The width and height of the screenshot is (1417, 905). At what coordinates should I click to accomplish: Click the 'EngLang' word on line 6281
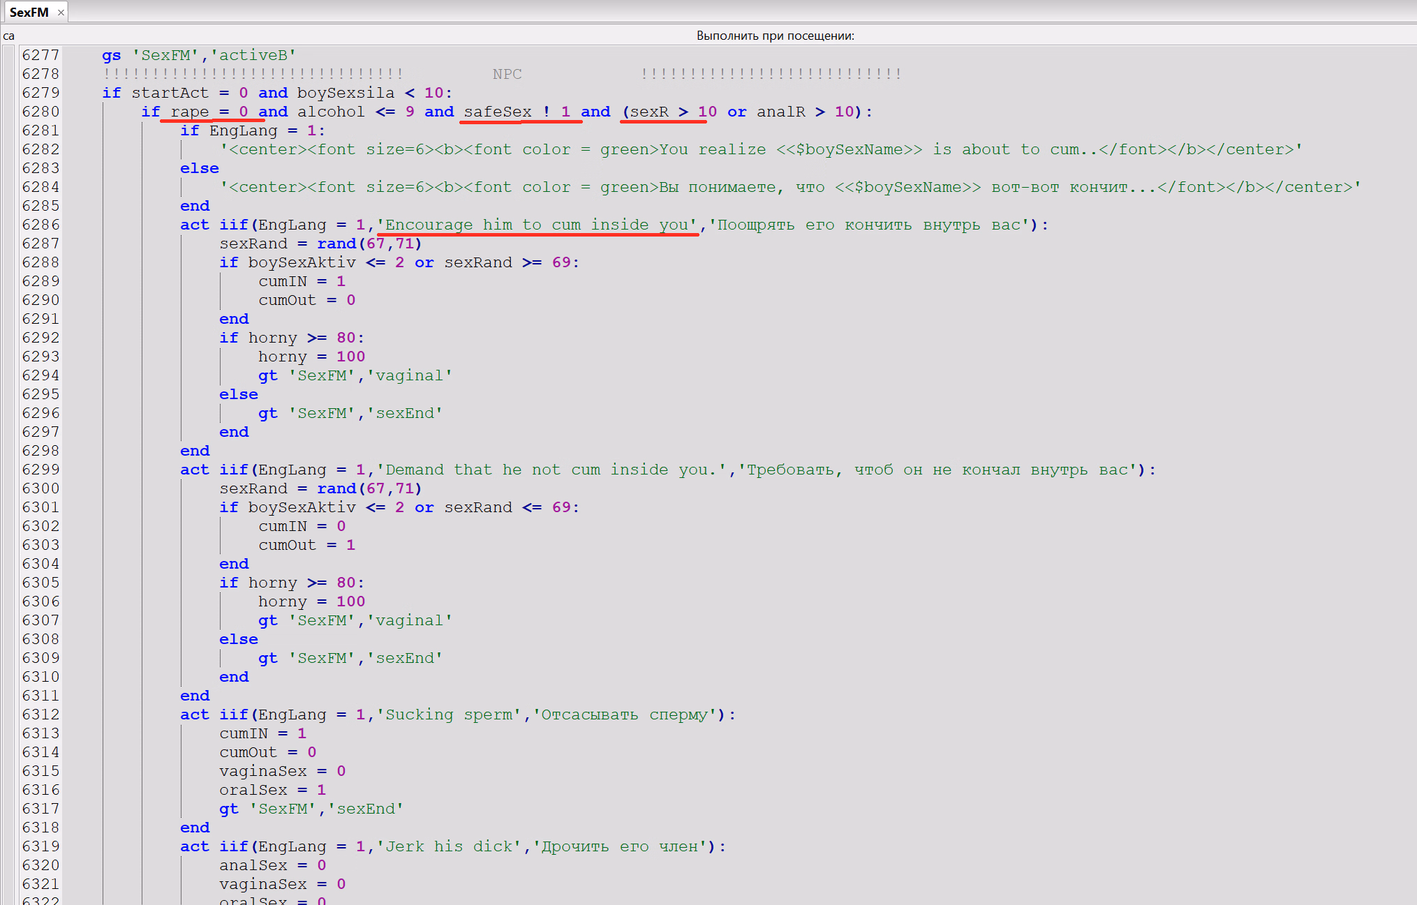(243, 130)
